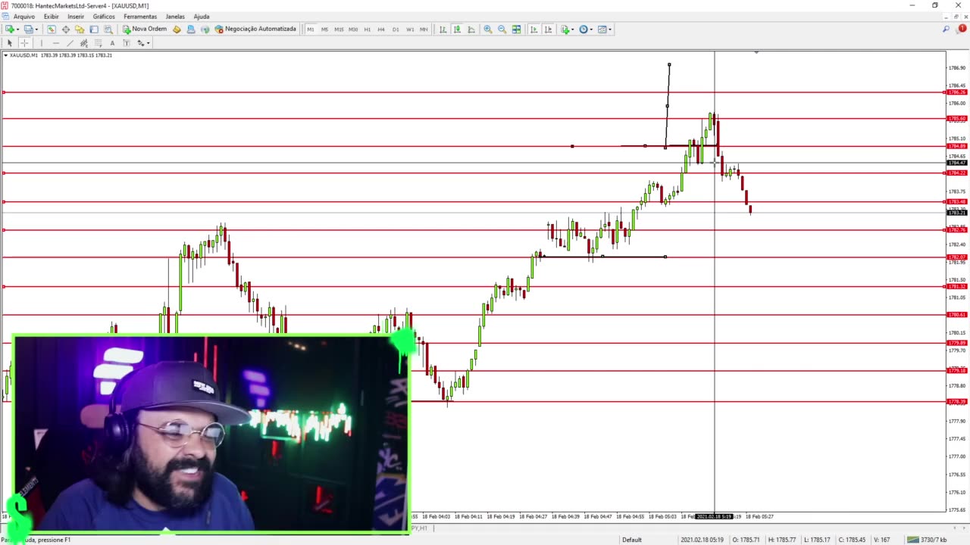
Task: Select the cursor arrow tool
Action: [x=10, y=43]
